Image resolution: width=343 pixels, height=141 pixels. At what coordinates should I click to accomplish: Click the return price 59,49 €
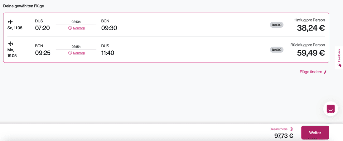[x=311, y=53]
